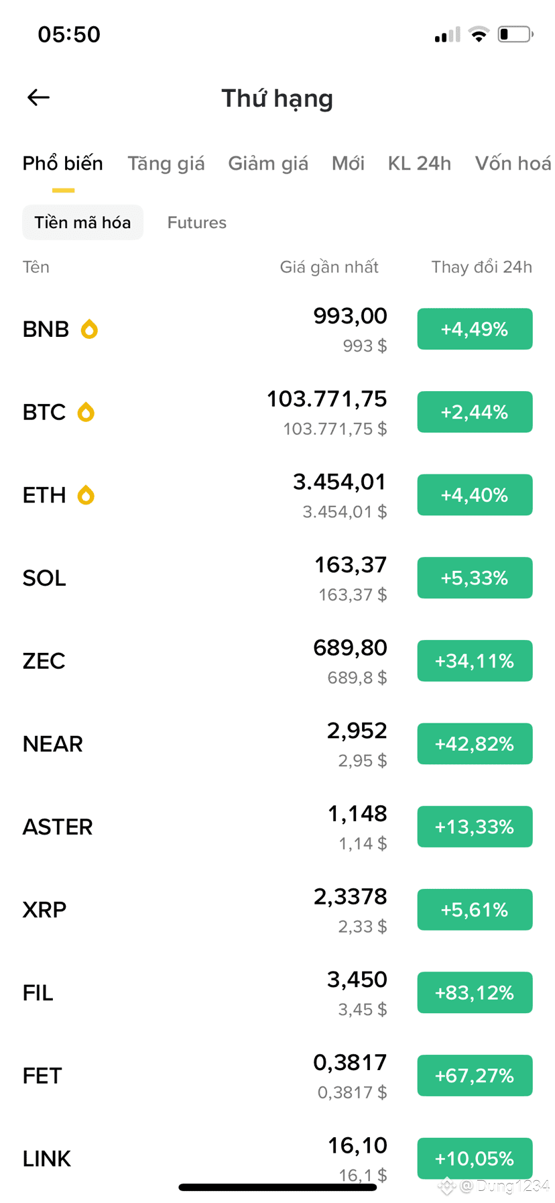Tap the flame icon beside ETH

(x=86, y=495)
